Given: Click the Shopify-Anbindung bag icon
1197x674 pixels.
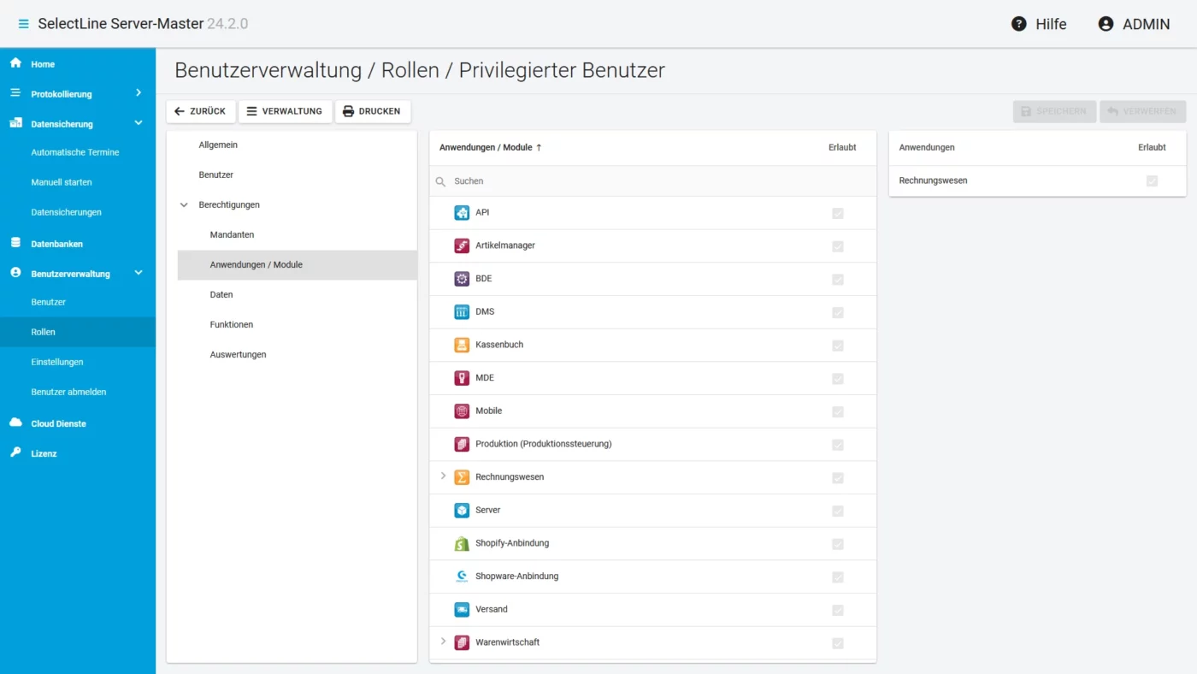Looking at the screenshot, I should (462, 543).
